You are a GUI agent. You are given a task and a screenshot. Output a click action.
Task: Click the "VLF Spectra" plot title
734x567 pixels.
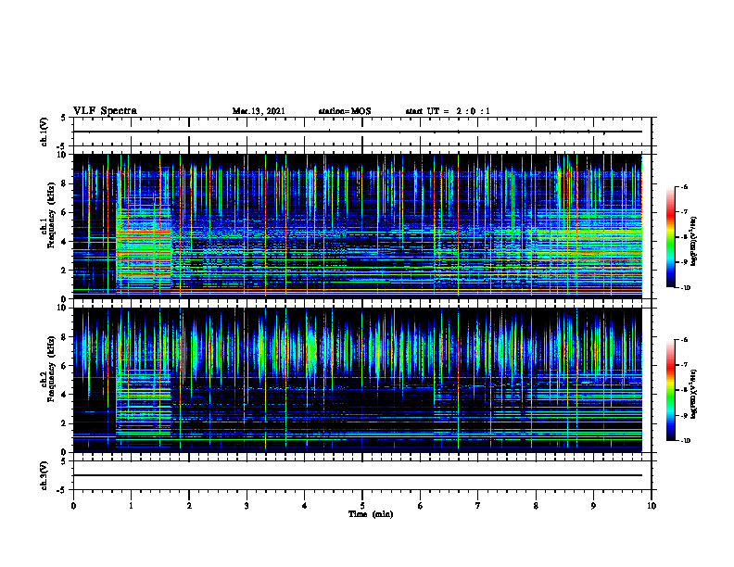(105, 111)
